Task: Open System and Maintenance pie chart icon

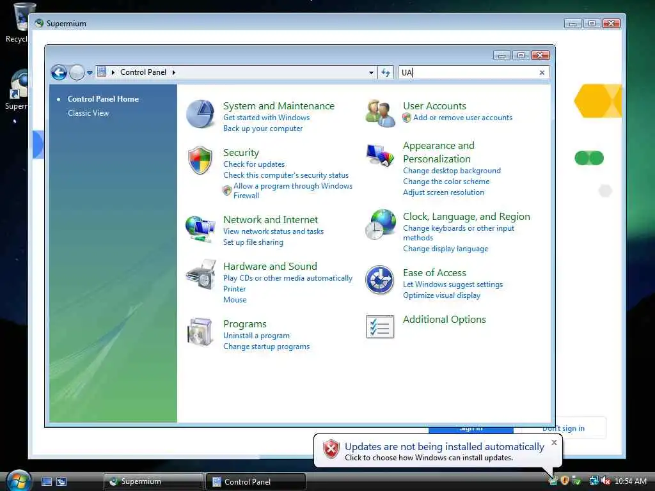Action: pos(200,114)
